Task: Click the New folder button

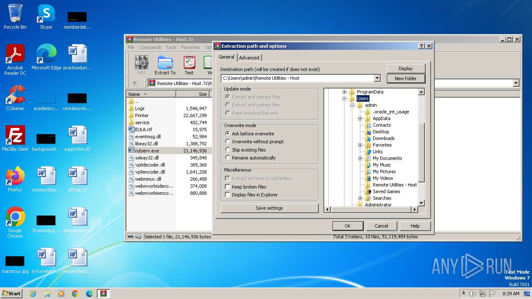Action: (406, 78)
